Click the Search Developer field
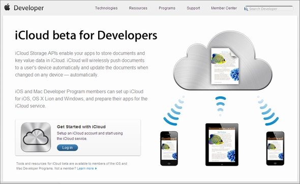This screenshot has height=184, width=300. 268,9
